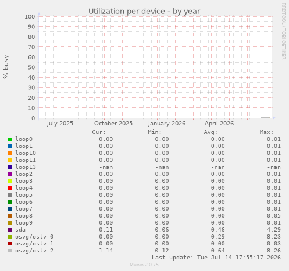
Task: Select the osvg/oslv-2 legend label
Action: pos(34,251)
